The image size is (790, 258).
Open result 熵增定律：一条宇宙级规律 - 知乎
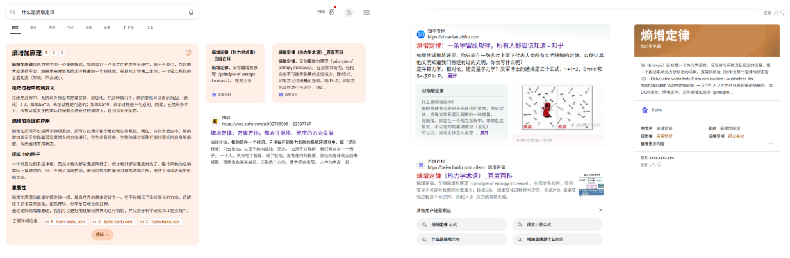coord(490,46)
